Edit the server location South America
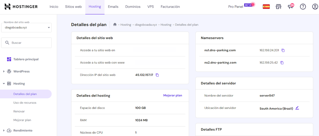 click(x=297, y=108)
